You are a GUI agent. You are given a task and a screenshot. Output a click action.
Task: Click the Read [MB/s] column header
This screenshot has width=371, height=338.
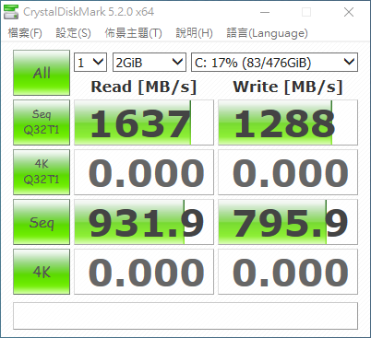(144, 87)
